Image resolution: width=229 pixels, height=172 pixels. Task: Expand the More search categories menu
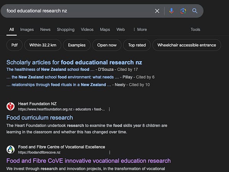pyautogui.click(x=140, y=29)
